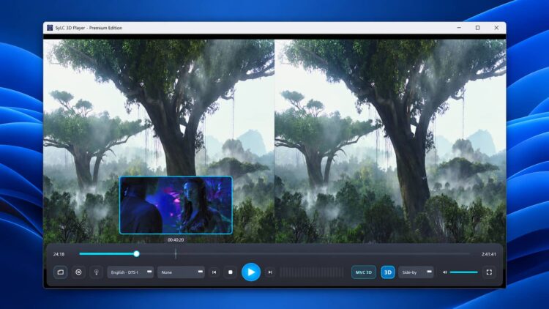Open the Side-by layout dropdown
The height and width of the screenshot is (309, 549).
click(x=416, y=272)
